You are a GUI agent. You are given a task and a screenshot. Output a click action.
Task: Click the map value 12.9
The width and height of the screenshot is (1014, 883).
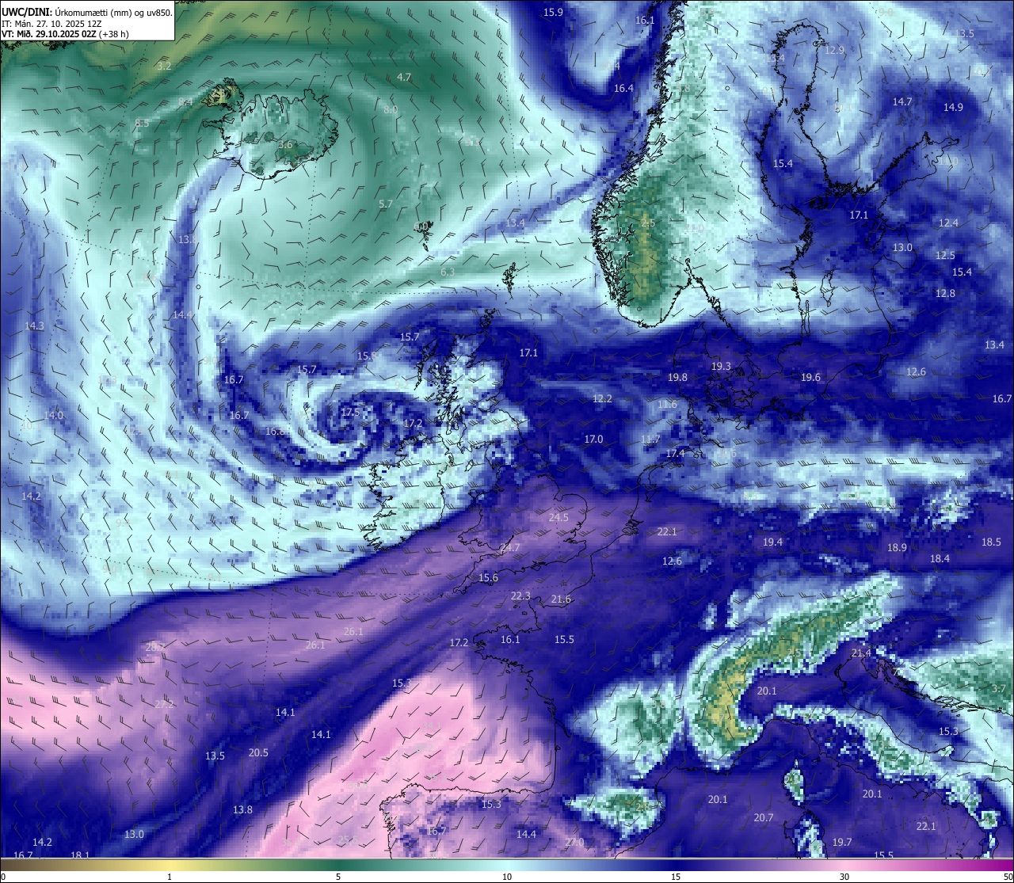coord(835,50)
